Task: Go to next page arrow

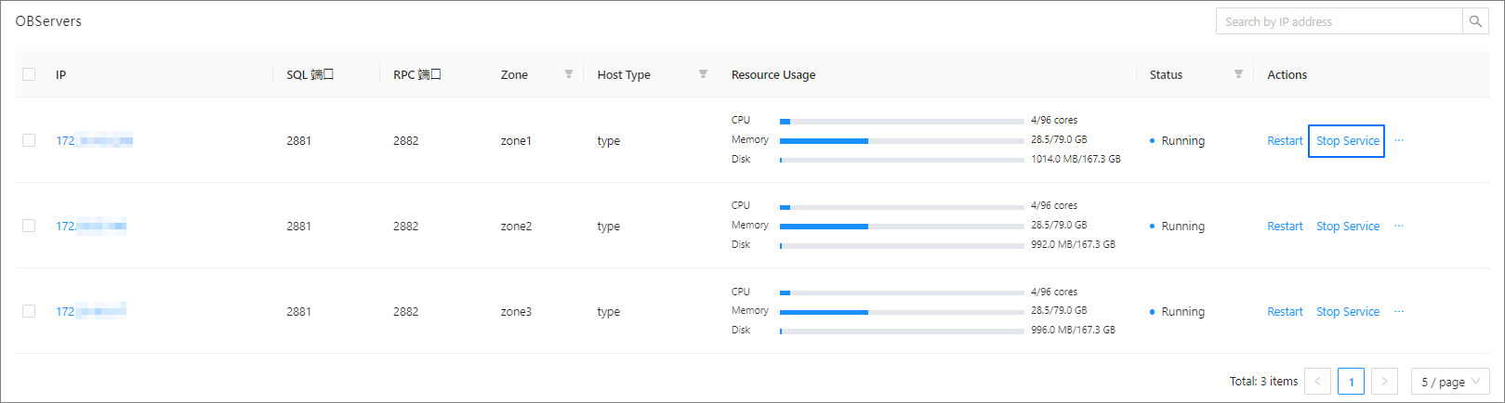Action: 1384,382
